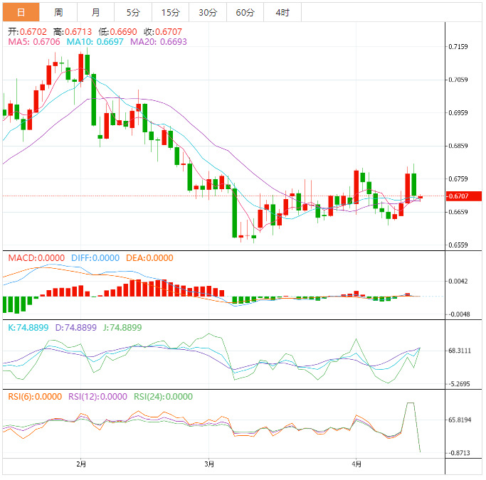Image resolution: width=486 pixels, height=480 pixels.
Task: Click the MACD indicator label
Action: [x=36, y=257]
